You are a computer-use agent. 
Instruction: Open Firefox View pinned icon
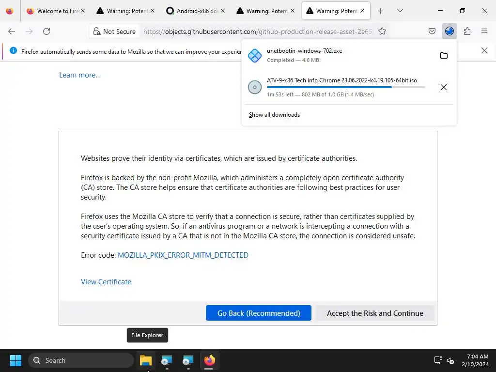(x=10, y=11)
